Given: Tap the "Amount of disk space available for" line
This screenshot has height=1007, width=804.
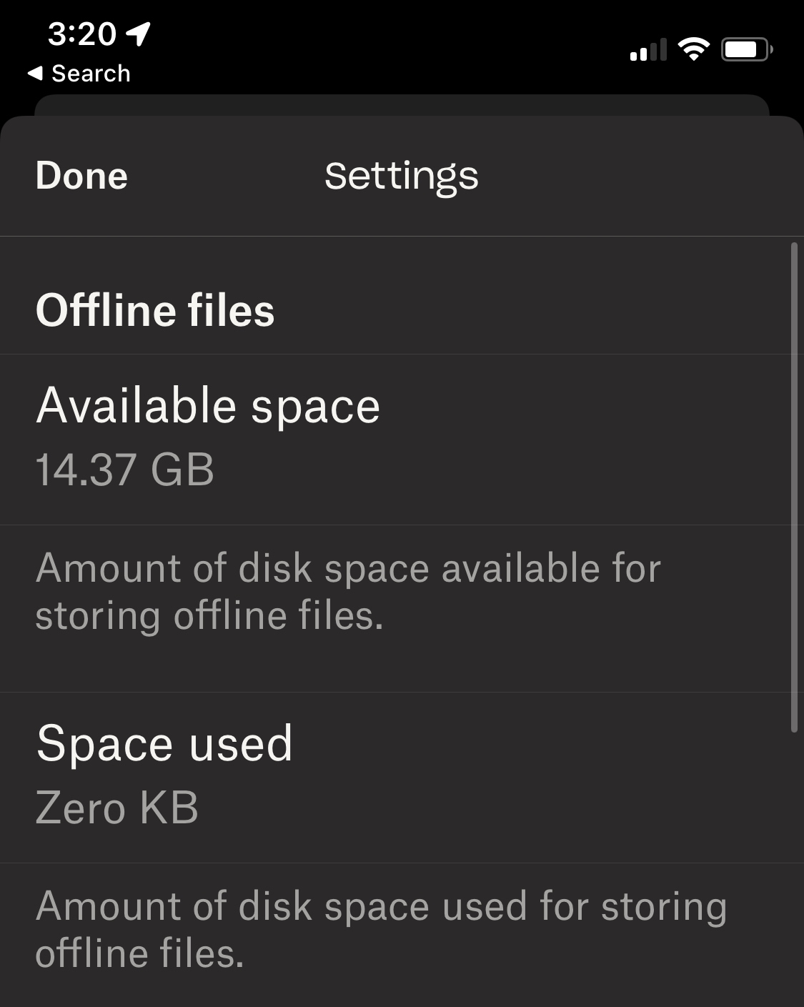Looking at the screenshot, I should point(348,568).
